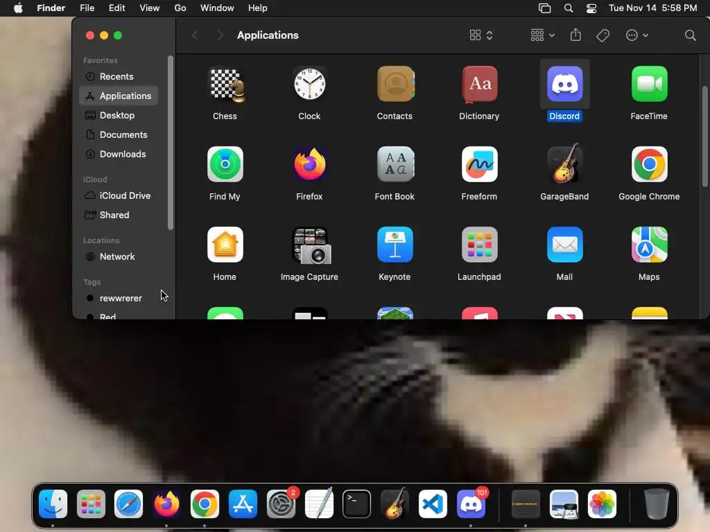Open Control Center in menu bar

coord(591,8)
